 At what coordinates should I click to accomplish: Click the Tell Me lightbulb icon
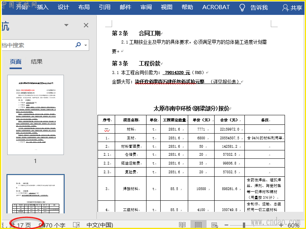[x=242, y=7]
